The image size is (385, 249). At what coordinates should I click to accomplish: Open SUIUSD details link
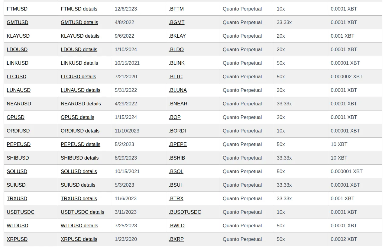(x=78, y=185)
